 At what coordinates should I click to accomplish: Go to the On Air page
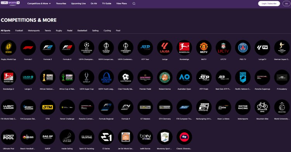(94, 3)
